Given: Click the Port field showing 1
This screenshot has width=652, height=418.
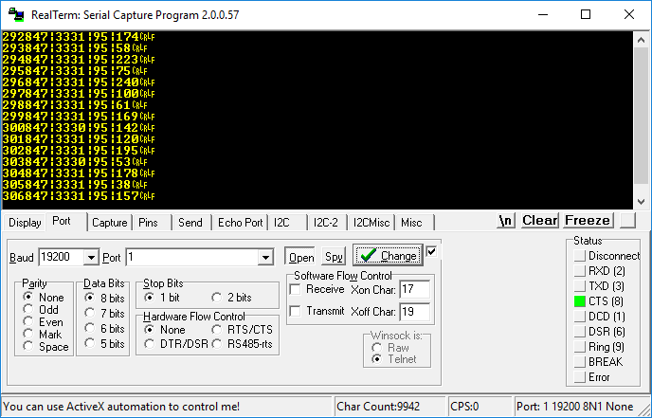Looking at the screenshot, I should coord(191,258).
